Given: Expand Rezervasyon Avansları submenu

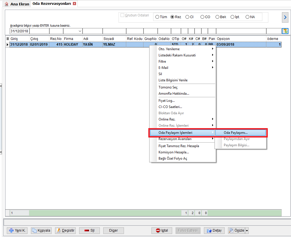Looking at the screenshot, I should [183, 139].
